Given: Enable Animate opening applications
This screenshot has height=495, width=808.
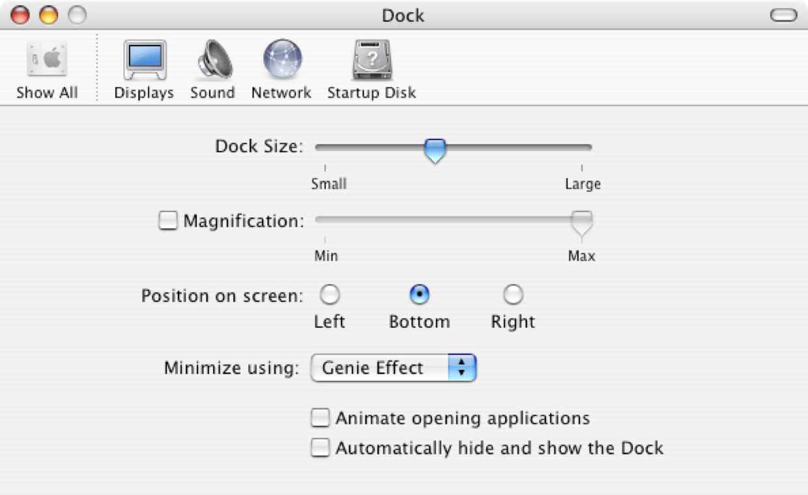Looking at the screenshot, I should point(320,417).
